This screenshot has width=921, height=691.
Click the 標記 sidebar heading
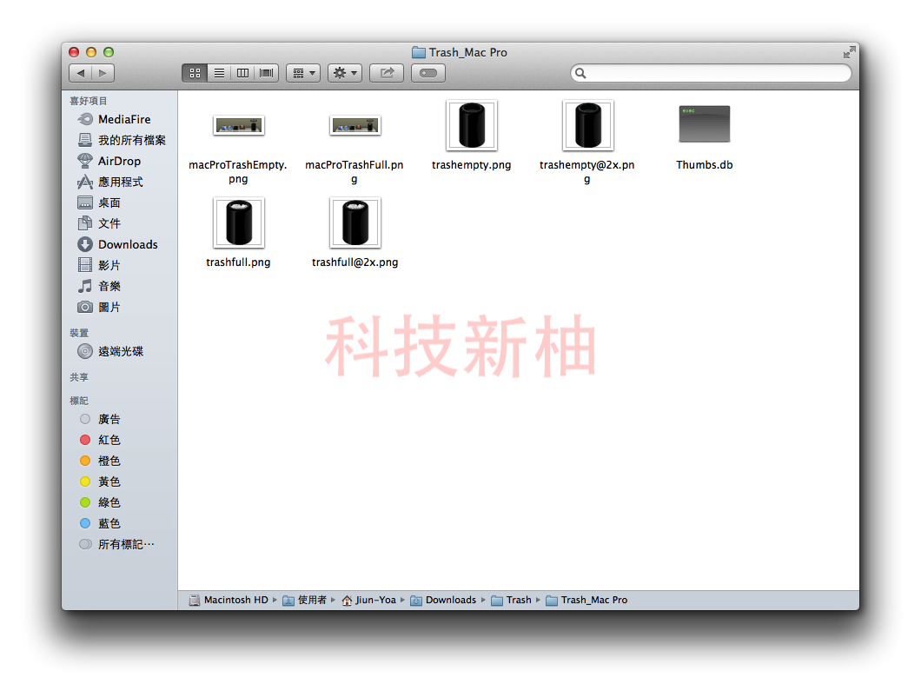79,401
